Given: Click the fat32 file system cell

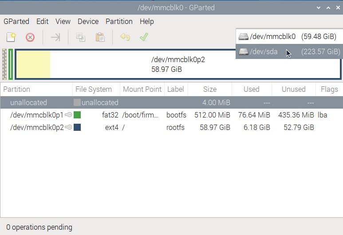Looking at the screenshot, I should pos(110,115).
